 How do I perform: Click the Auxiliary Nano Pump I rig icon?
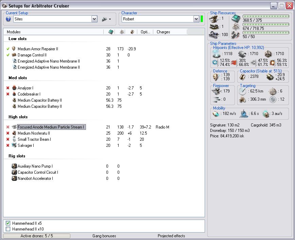click(x=14, y=166)
